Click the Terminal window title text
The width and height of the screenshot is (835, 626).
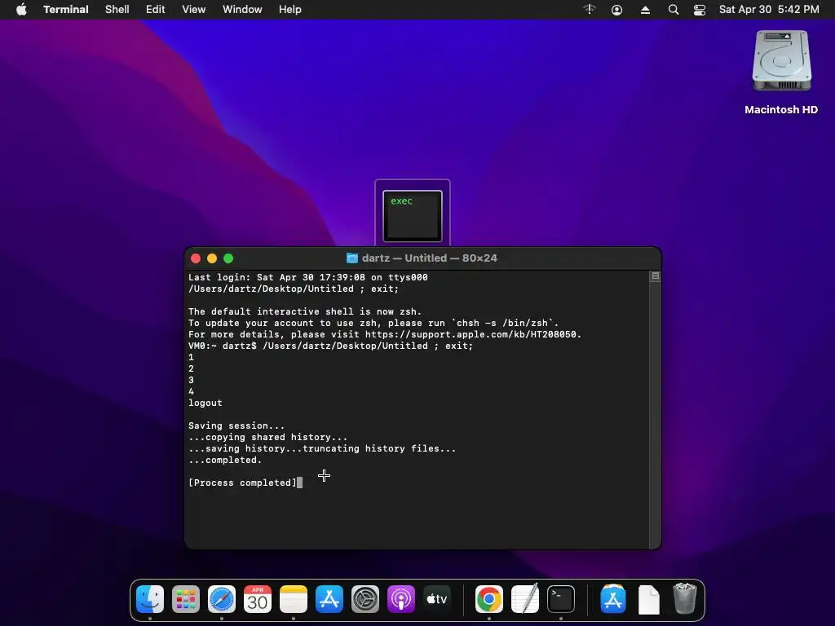(429, 258)
